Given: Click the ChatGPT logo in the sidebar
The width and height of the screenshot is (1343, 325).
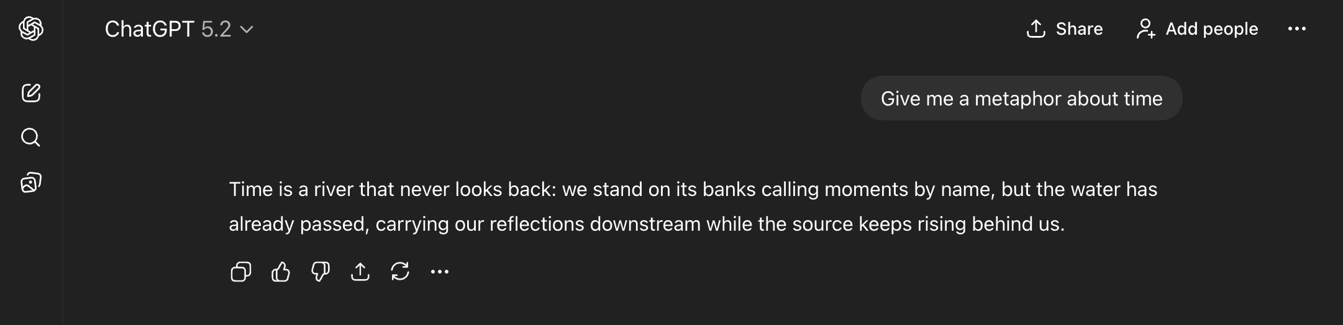Looking at the screenshot, I should 31,29.
